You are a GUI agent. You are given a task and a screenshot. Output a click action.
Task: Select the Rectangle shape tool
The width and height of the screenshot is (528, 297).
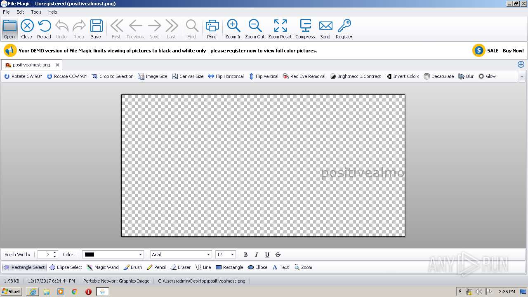(x=229, y=267)
